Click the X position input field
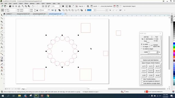This screenshot has width=175, height=98. pos(11,10)
